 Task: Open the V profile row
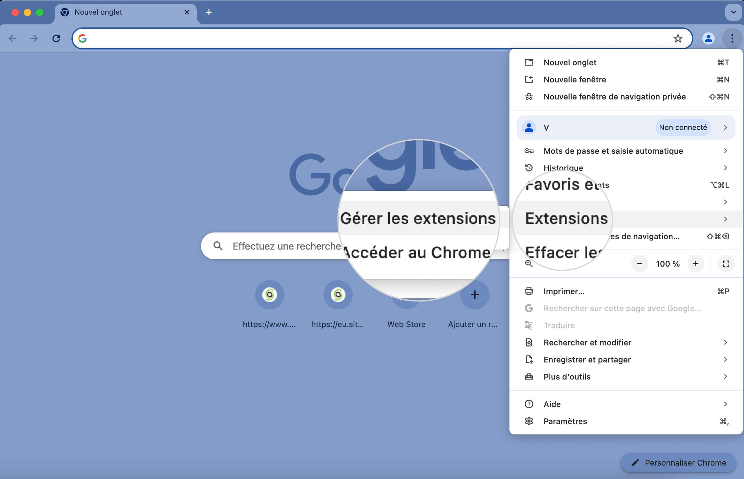pyautogui.click(x=626, y=128)
